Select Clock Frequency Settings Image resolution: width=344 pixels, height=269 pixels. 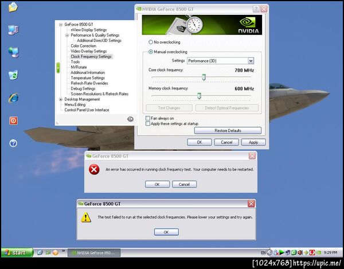[x=91, y=57]
